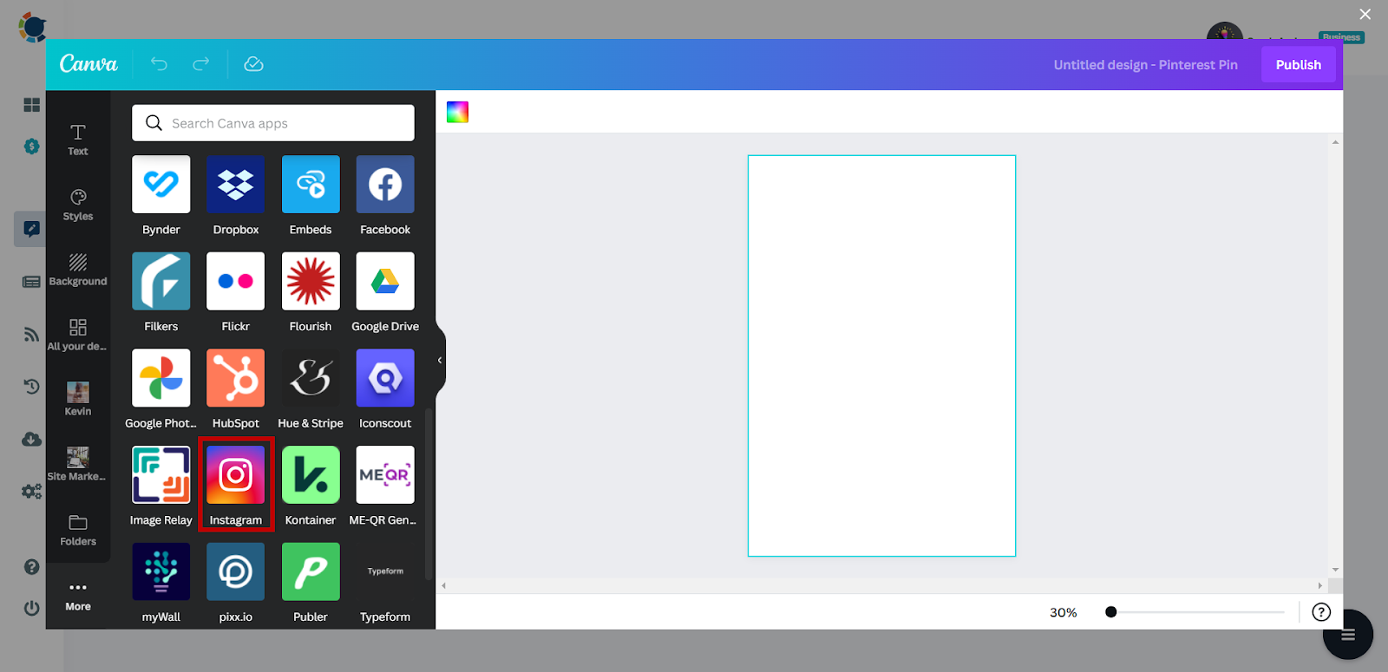Screen dimensions: 1388x672
Task: Click the zoom slider handle
Action: (1110, 612)
